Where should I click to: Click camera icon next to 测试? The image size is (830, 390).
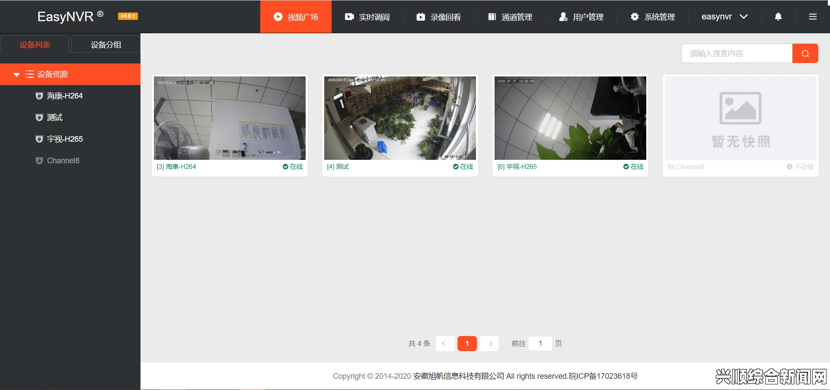coord(39,117)
